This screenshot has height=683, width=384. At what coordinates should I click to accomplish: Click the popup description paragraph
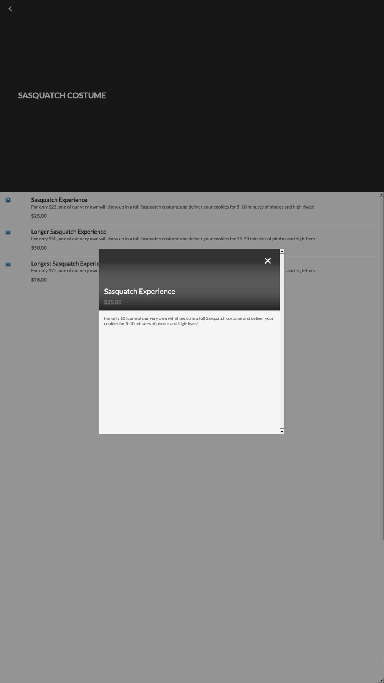(189, 321)
